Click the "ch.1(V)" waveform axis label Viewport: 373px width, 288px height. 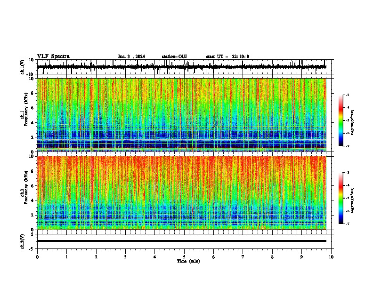click(x=23, y=67)
